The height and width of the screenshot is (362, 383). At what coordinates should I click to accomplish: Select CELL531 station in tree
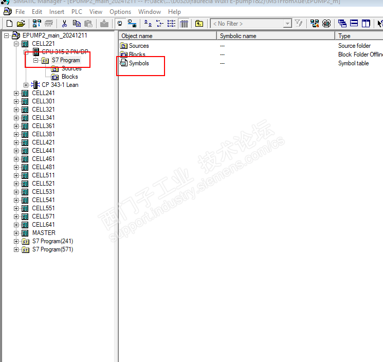click(43, 192)
